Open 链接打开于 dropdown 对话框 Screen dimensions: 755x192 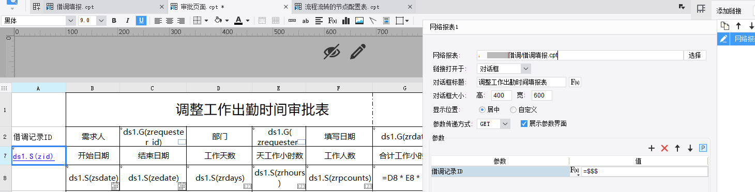[504, 69]
